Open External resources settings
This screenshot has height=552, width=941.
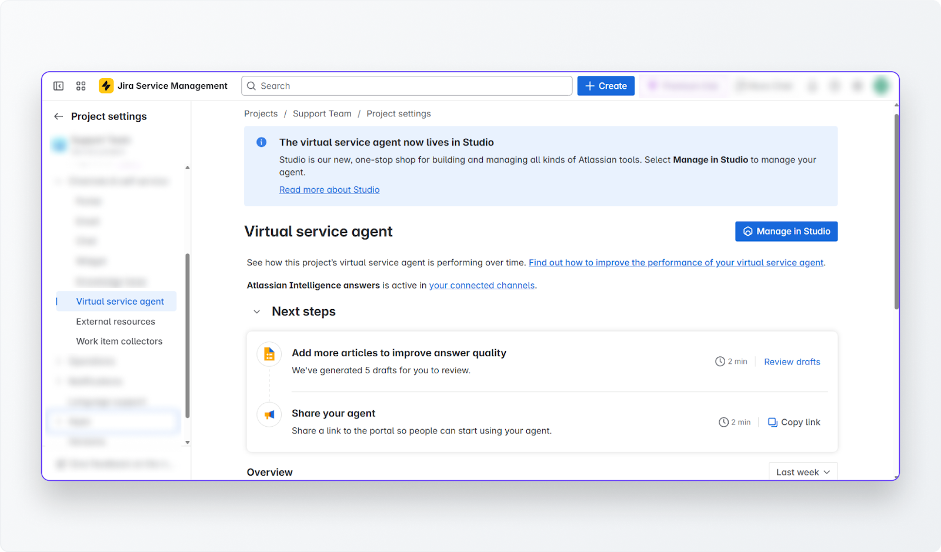[115, 321]
